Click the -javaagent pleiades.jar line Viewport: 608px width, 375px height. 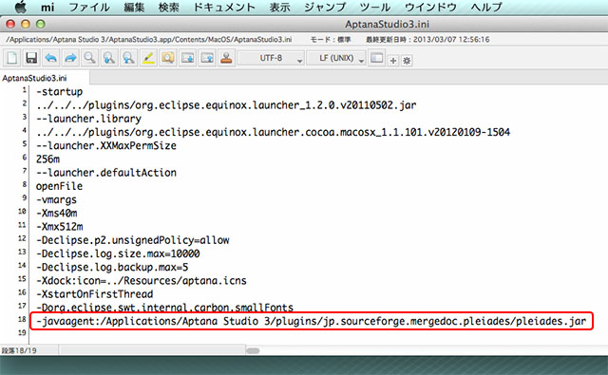pyautogui.click(x=311, y=321)
